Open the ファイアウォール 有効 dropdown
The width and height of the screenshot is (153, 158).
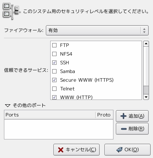97,30
